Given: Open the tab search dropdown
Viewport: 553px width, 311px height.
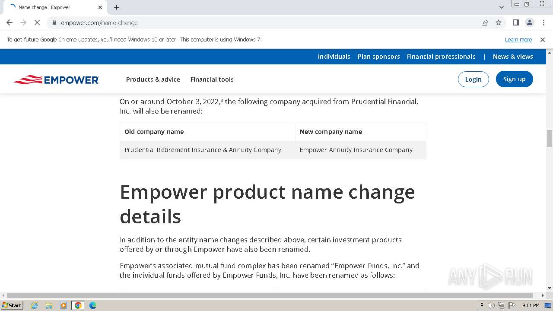Looking at the screenshot, I should click(502, 7).
